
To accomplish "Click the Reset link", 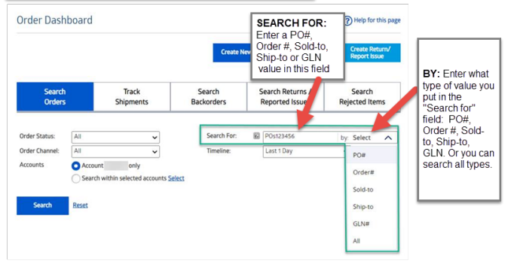I will coord(80,205).
